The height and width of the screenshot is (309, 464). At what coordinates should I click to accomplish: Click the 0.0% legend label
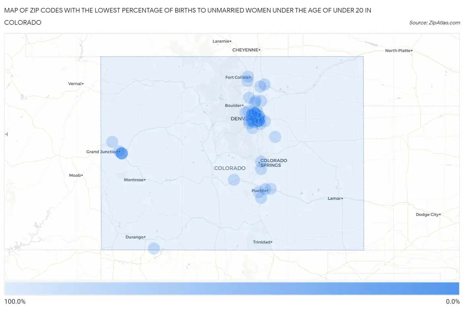pos(453,302)
